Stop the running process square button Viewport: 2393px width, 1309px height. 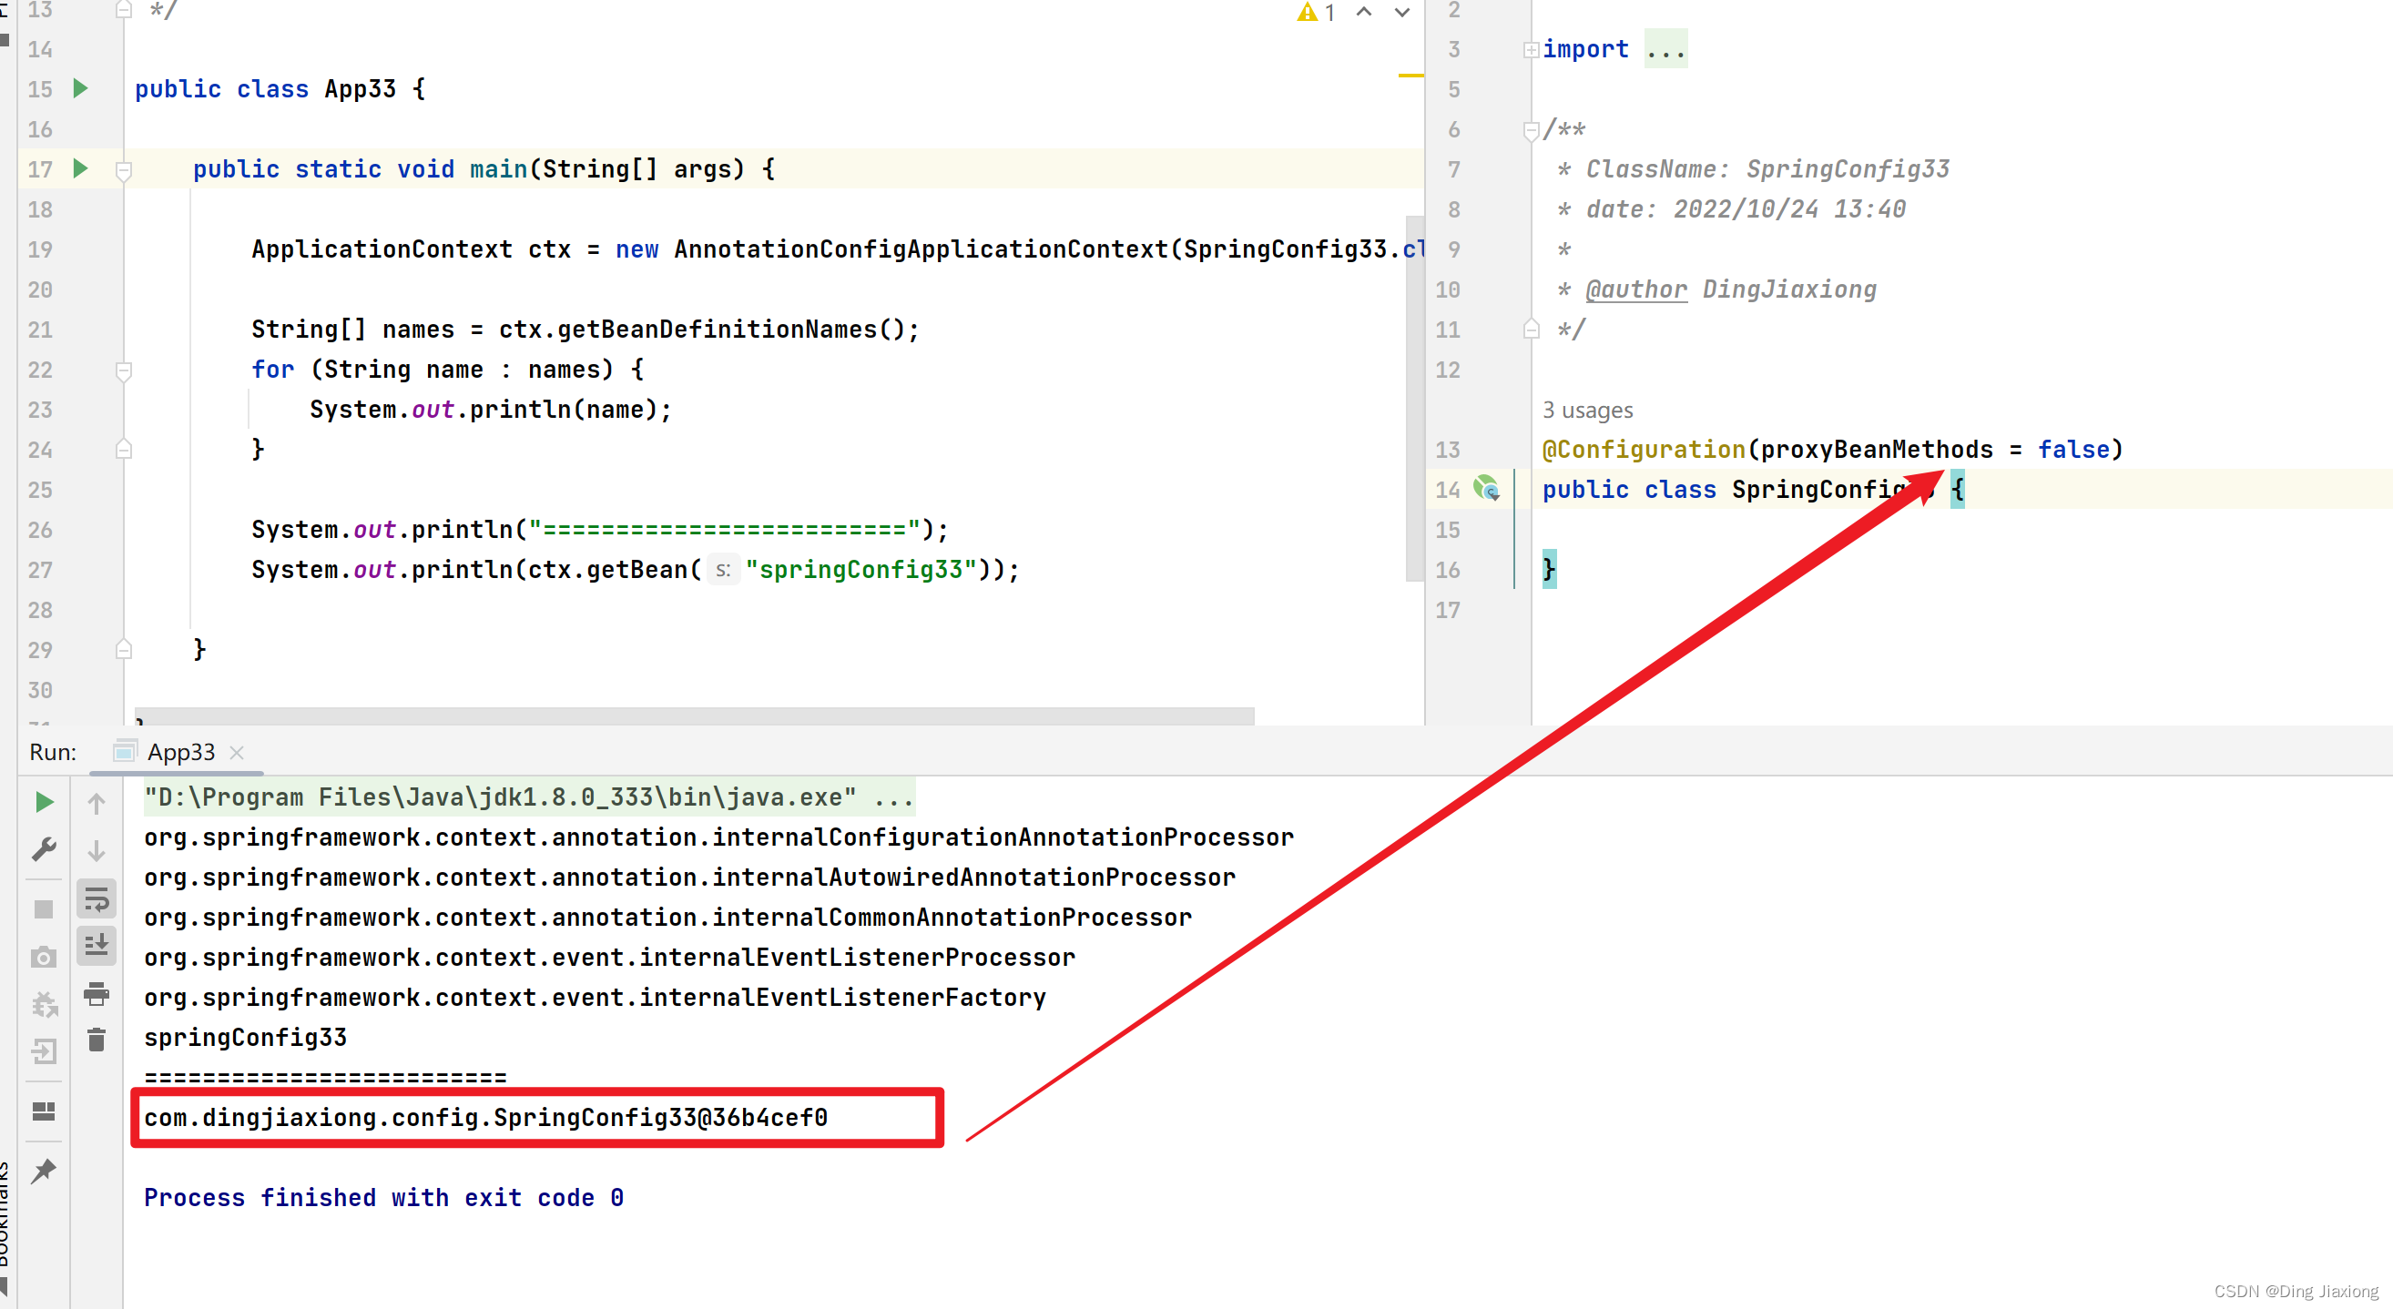pyautogui.click(x=44, y=908)
